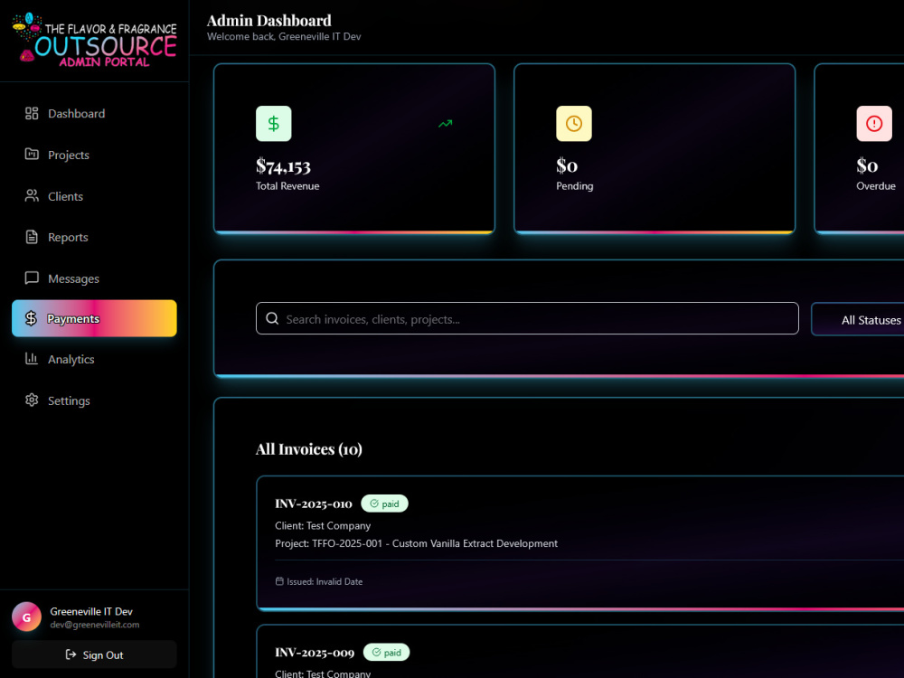This screenshot has width=904, height=678.
Task: Click the sign-out arrow icon
Action: pyautogui.click(x=71, y=654)
